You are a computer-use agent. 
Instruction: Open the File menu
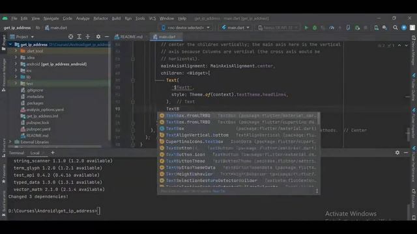[14, 18]
